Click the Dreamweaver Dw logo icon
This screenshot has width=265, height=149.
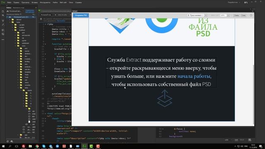coord(3,2)
